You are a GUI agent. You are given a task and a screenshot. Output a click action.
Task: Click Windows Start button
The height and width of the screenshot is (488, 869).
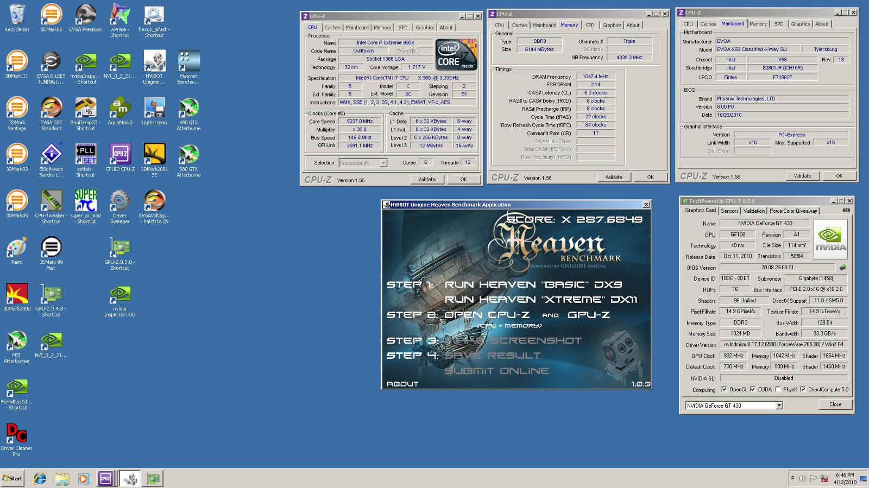[x=12, y=478]
